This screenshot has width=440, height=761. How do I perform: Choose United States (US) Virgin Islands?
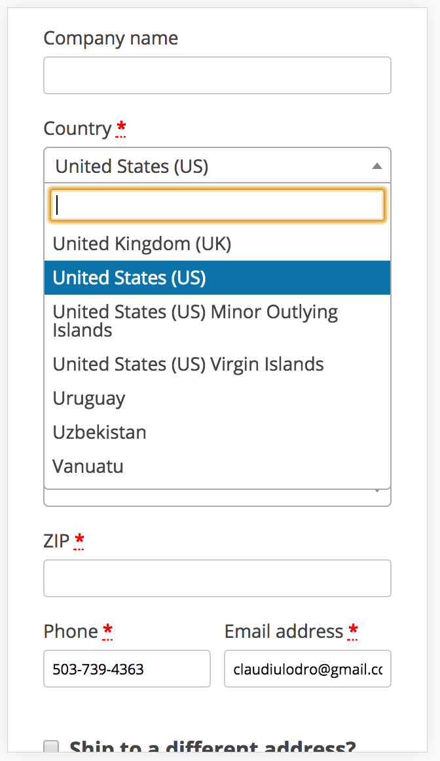tap(188, 364)
